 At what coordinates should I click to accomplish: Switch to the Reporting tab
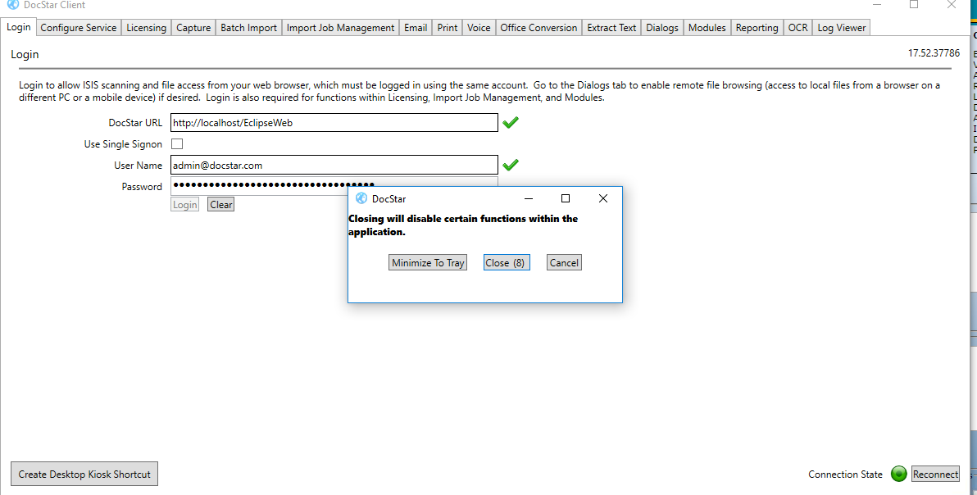click(x=757, y=28)
